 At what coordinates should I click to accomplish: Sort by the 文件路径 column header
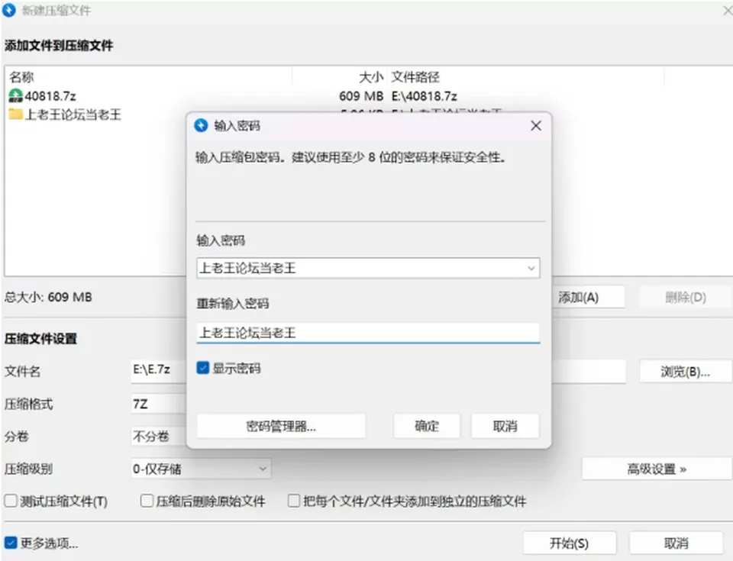pyautogui.click(x=525, y=76)
